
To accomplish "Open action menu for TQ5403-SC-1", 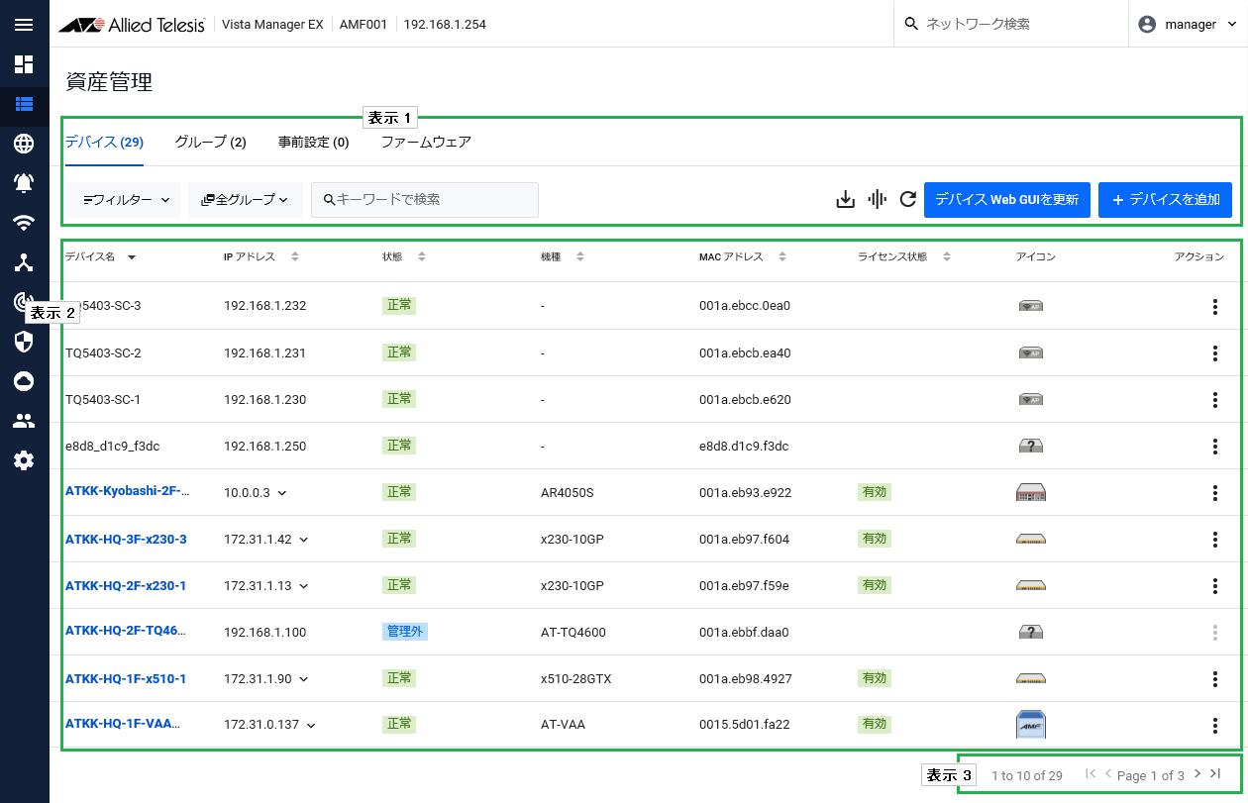I will 1215,400.
